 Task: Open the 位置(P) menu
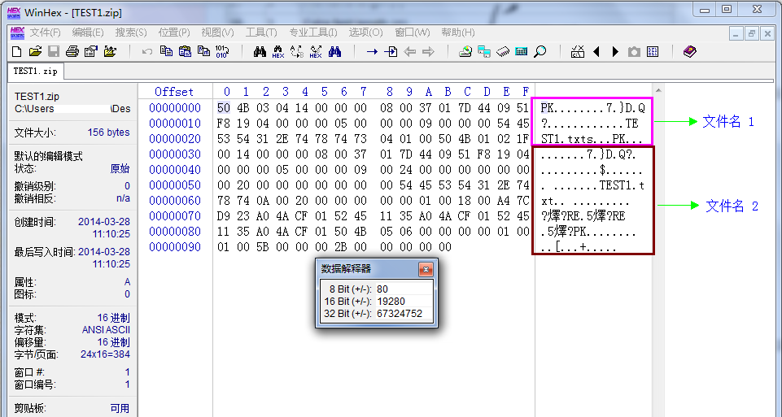174,33
